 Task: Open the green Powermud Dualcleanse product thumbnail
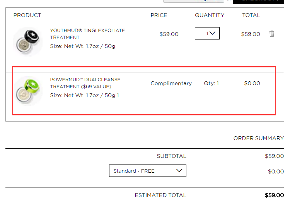[x=28, y=91]
